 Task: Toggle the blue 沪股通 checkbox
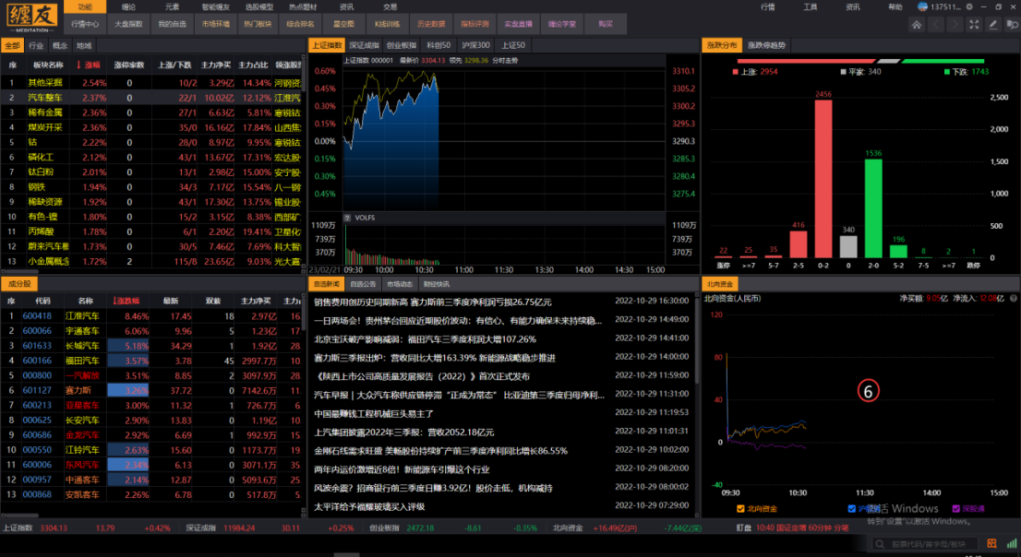[851, 508]
